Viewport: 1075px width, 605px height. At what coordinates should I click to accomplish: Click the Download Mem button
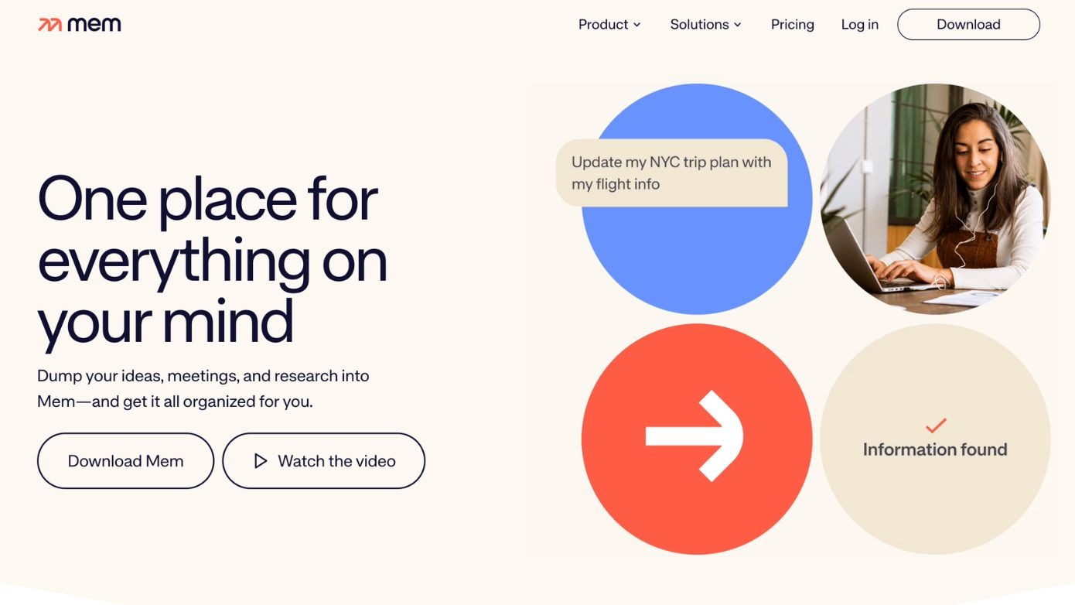125,461
